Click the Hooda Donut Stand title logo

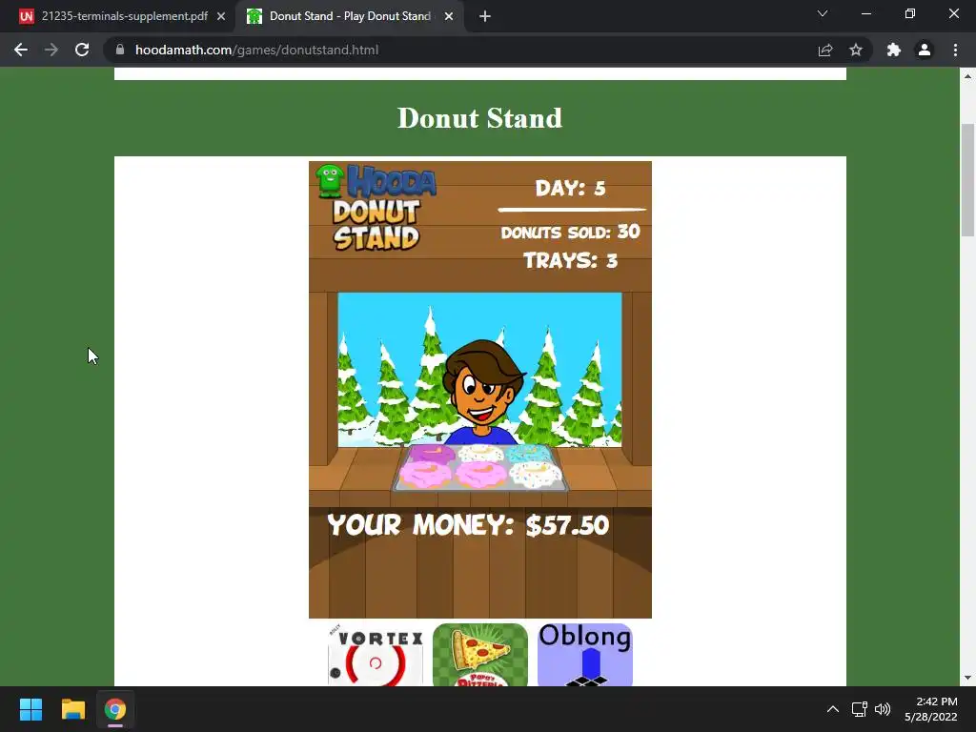click(x=376, y=208)
